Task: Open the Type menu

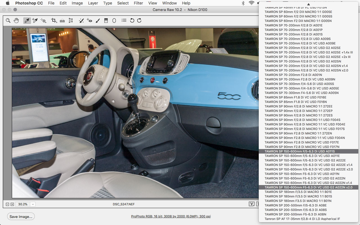Action: click(107, 3)
